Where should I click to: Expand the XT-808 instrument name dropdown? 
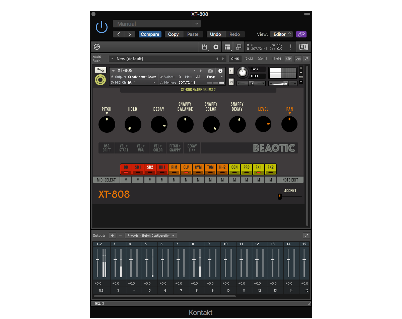[113, 71]
